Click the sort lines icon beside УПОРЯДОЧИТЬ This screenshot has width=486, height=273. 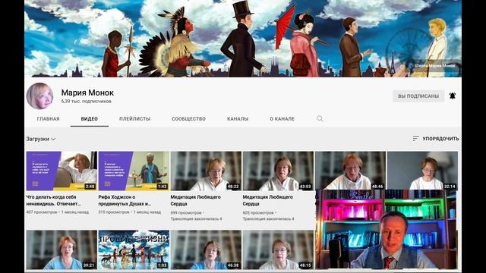[x=415, y=138]
